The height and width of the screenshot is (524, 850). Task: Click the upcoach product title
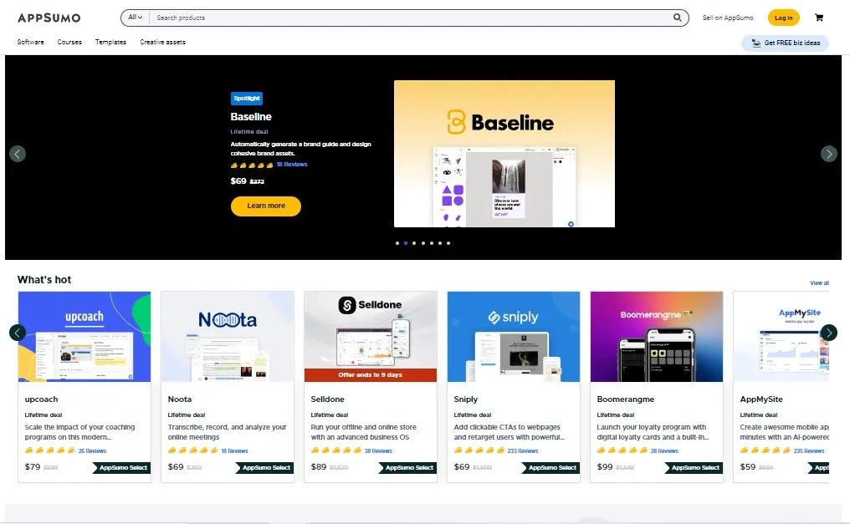(41, 399)
